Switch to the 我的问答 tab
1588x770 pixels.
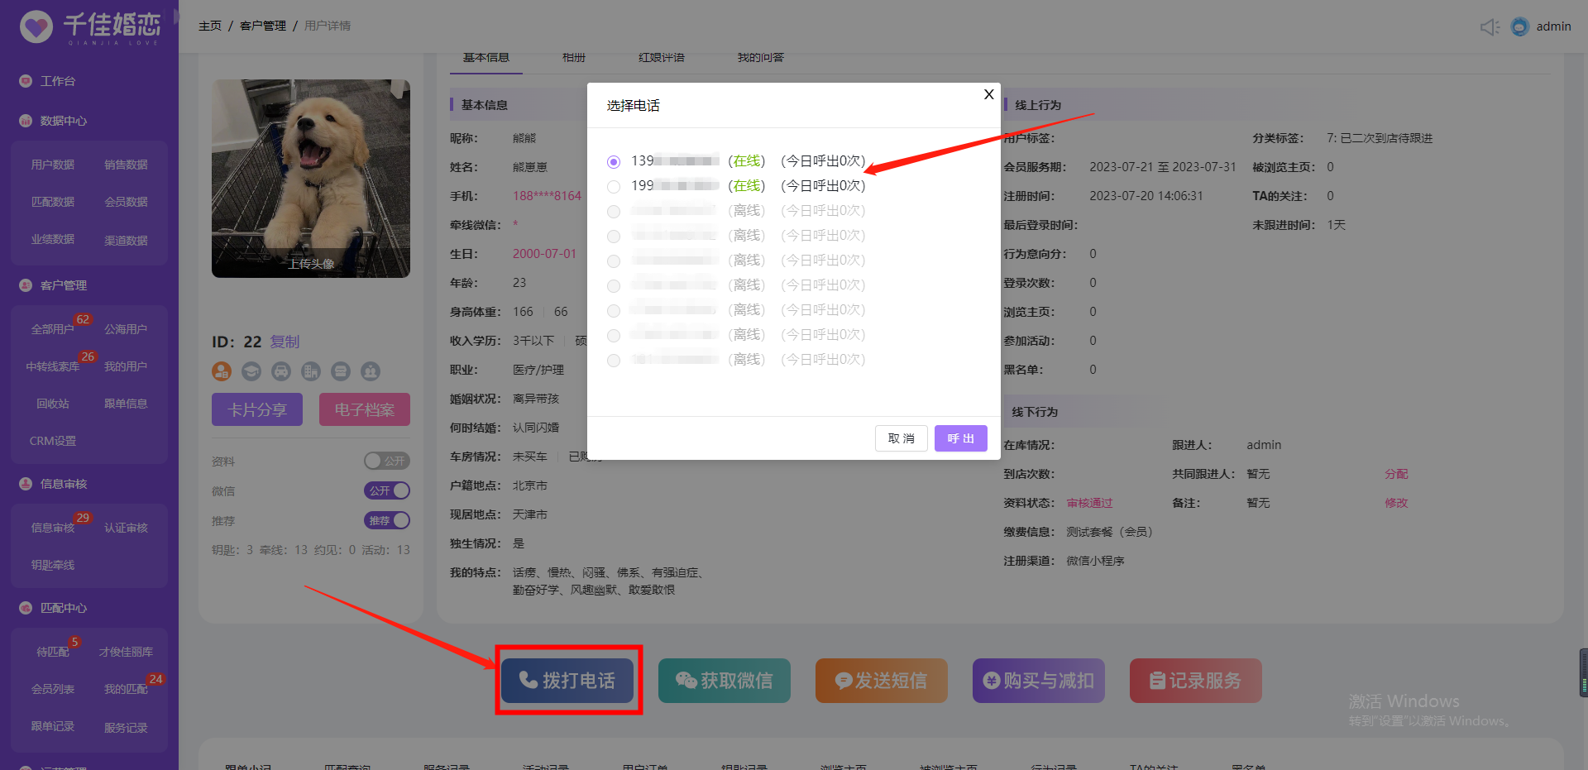[x=761, y=58]
